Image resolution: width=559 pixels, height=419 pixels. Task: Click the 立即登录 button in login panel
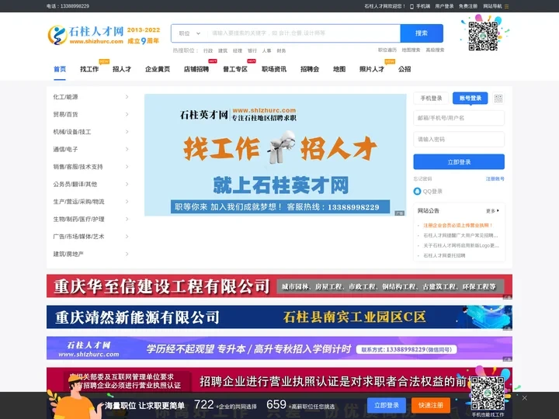[x=459, y=161]
